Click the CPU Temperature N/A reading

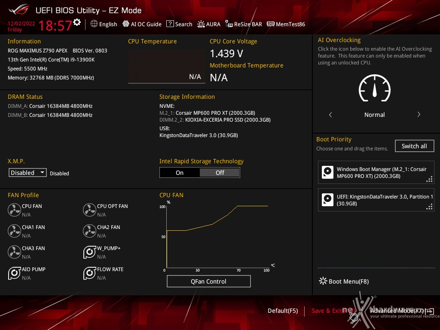point(195,76)
